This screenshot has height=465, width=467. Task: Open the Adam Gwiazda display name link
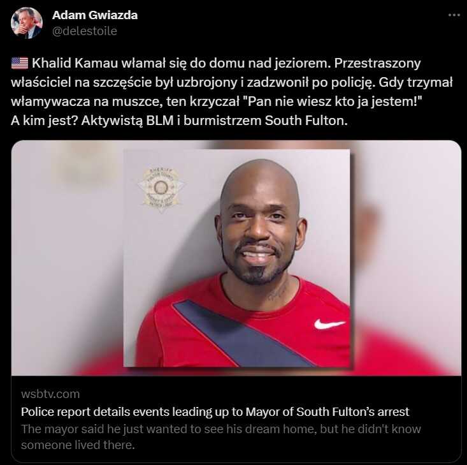95,15
